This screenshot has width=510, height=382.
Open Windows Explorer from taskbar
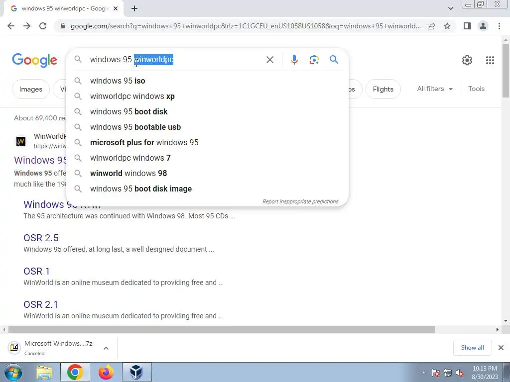click(x=44, y=372)
